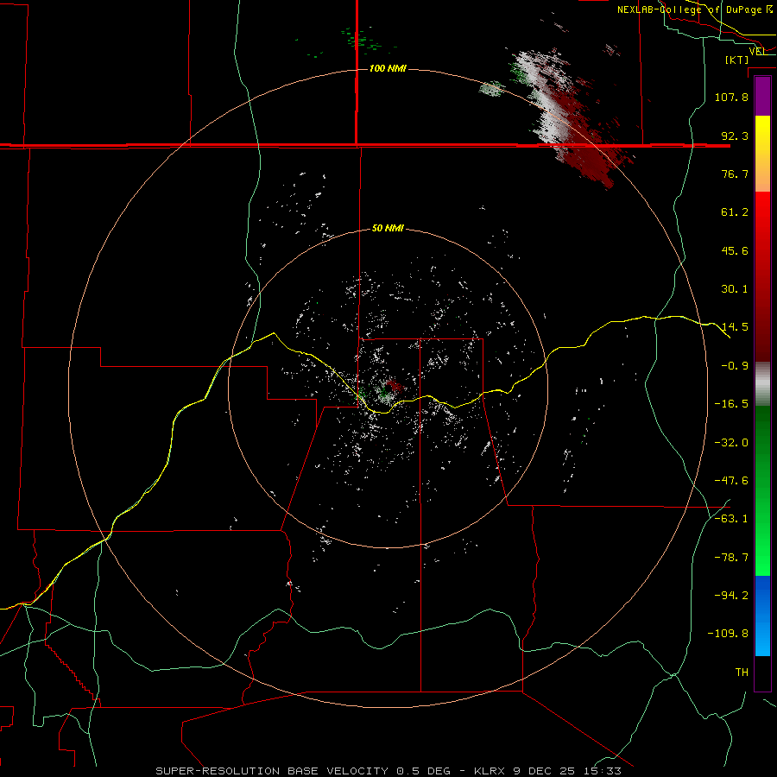Image resolution: width=777 pixels, height=777 pixels.
Task: Click the yellow-orange segment of the color bar
Action: 762,154
